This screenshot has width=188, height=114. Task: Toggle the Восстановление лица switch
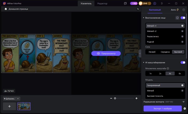click(183, 18)
